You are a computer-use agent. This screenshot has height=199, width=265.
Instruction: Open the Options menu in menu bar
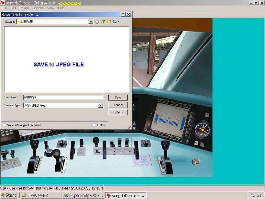click(38, 8)
